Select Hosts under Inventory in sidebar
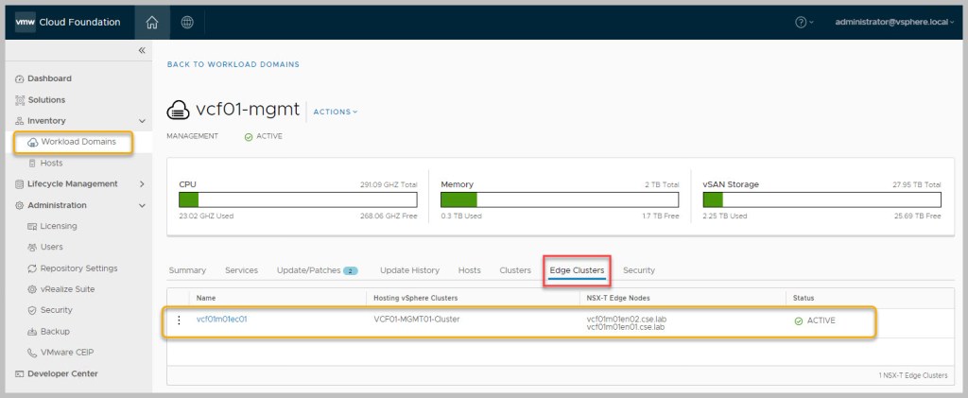 [52, 163]
